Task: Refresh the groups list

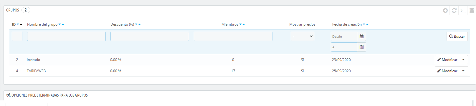Action: (x=454, y=10)
